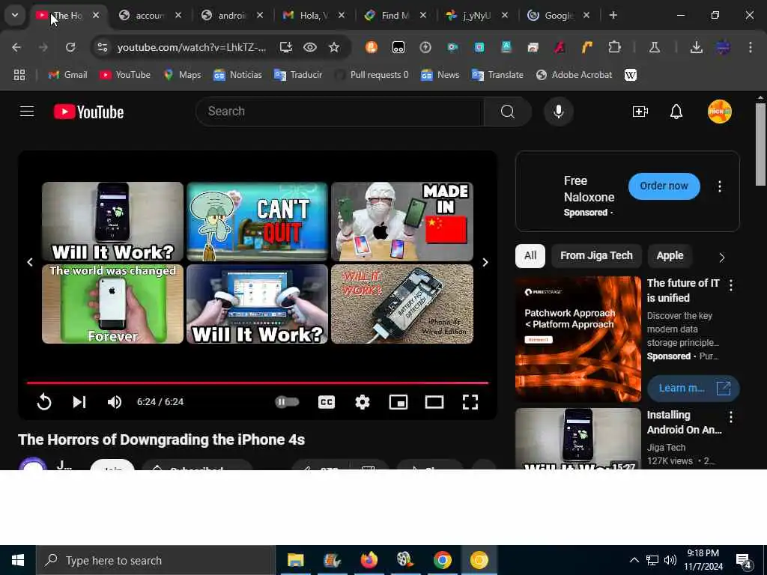767x575 pixels.
Task: Launch Firefox from the taskbar
Action: pos(369,560)
